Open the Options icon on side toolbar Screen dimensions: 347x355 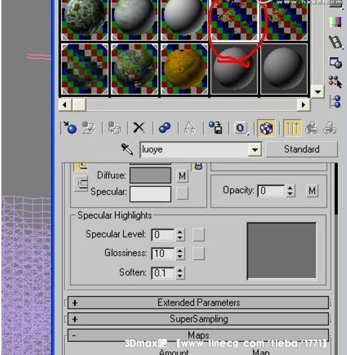(x=335, y=62)
